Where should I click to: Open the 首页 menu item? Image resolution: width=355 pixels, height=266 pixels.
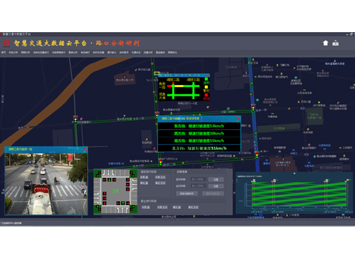pos(3,52)
